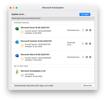Open help for the Outlook download error
Viewport: 106px width, 101px height.
[83, 44]
